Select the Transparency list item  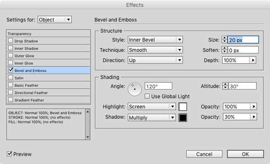coord(49,34)
